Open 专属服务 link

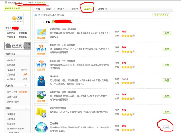point(23,37)
